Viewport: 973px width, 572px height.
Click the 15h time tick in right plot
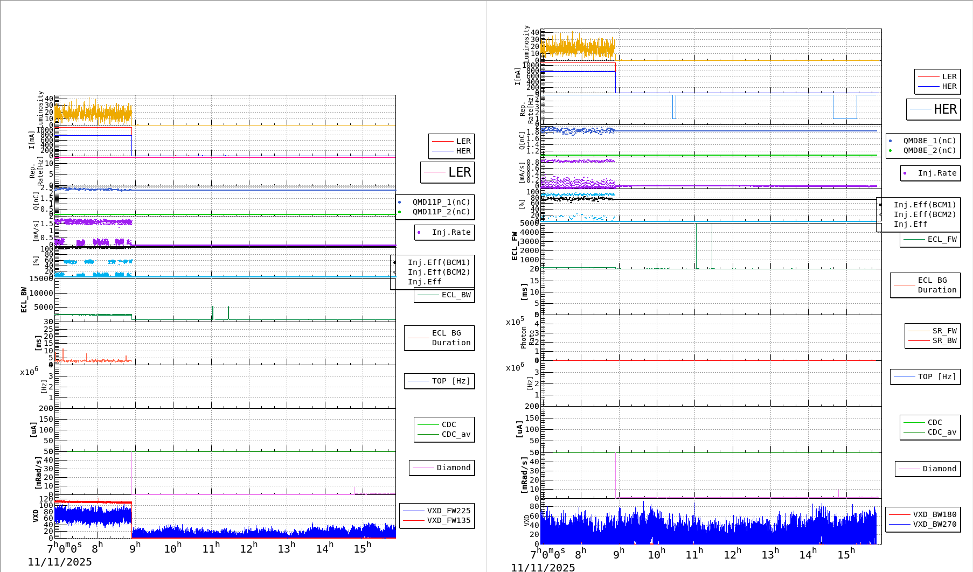click(x=846, y=554)
